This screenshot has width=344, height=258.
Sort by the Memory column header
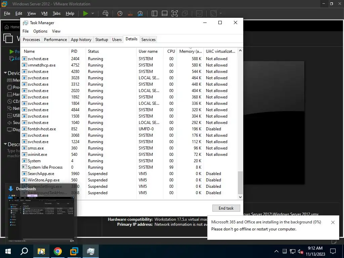point(190,51)
